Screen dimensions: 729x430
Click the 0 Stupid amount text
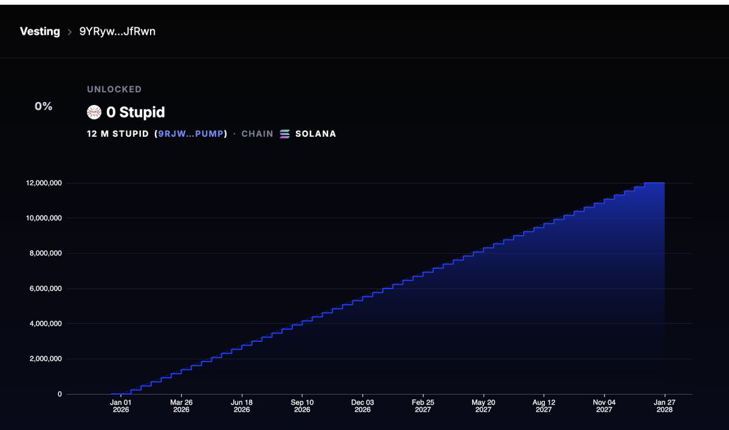(135, 112)
